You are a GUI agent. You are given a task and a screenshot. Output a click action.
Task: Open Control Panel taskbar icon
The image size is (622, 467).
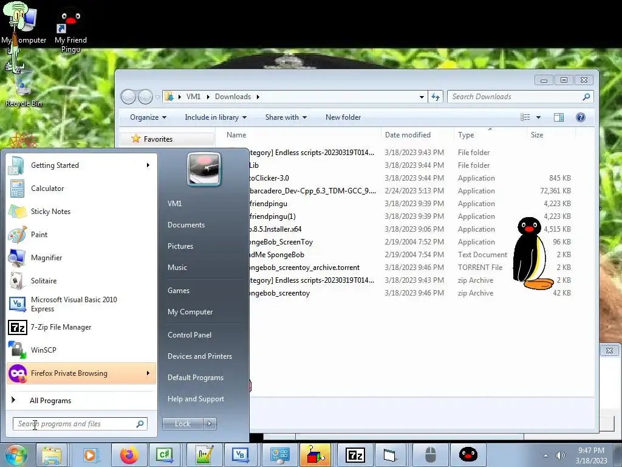pos(279,455)
